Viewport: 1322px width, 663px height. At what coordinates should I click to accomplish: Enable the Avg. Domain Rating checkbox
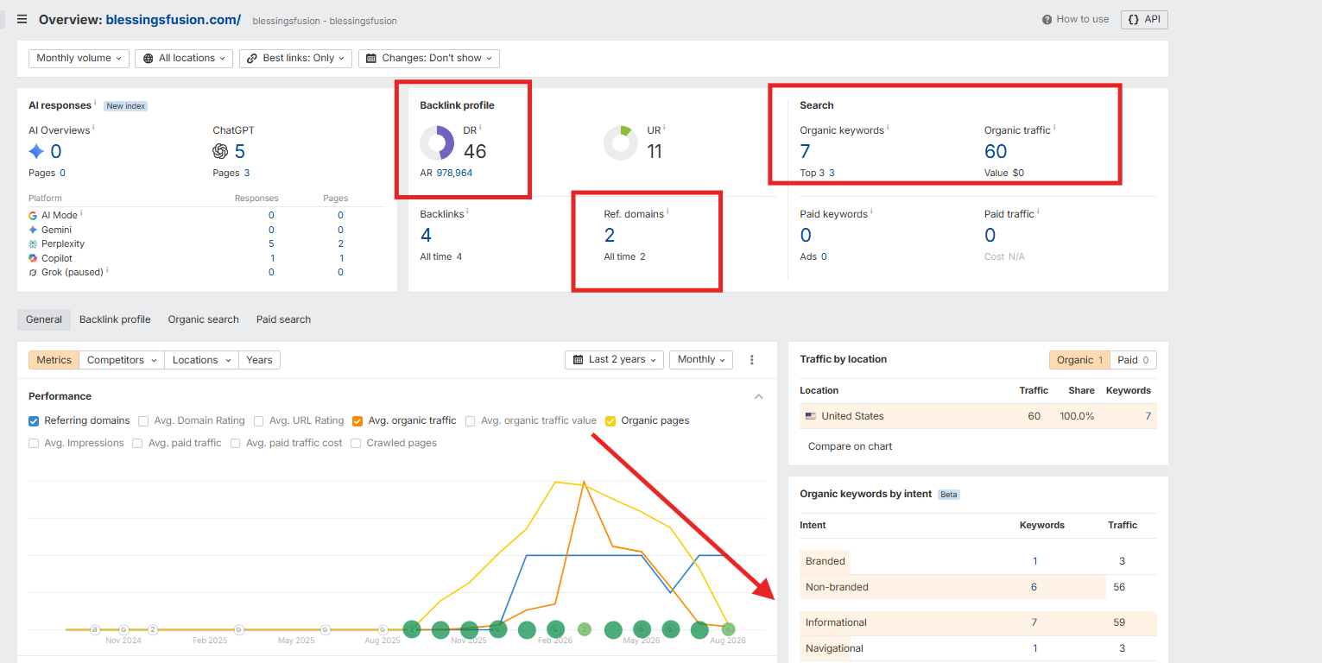click(x=143, y=421)
